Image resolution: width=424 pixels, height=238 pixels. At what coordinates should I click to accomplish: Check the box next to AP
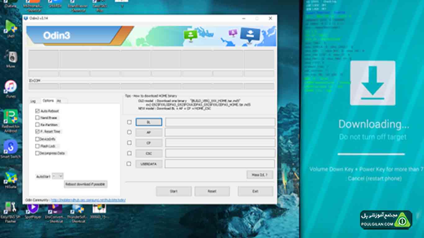[129, 132]
